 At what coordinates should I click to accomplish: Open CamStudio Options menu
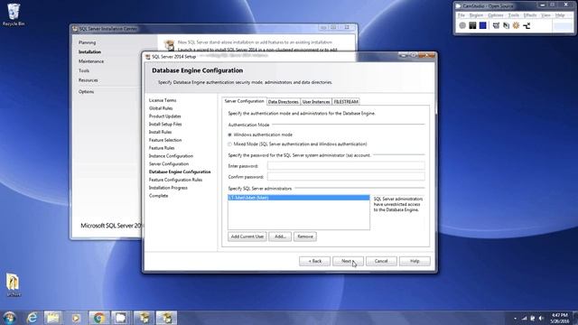[496, 15]
